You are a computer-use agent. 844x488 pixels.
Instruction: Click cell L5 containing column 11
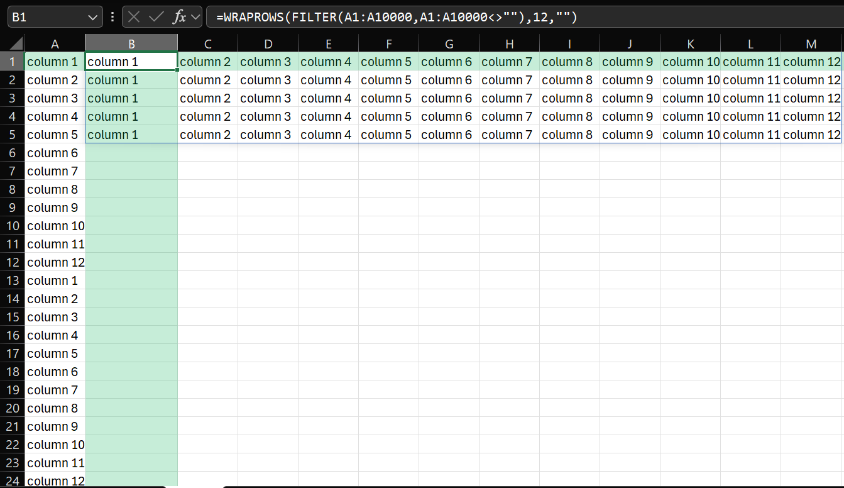pyautogui.click(x=751, y=135)
